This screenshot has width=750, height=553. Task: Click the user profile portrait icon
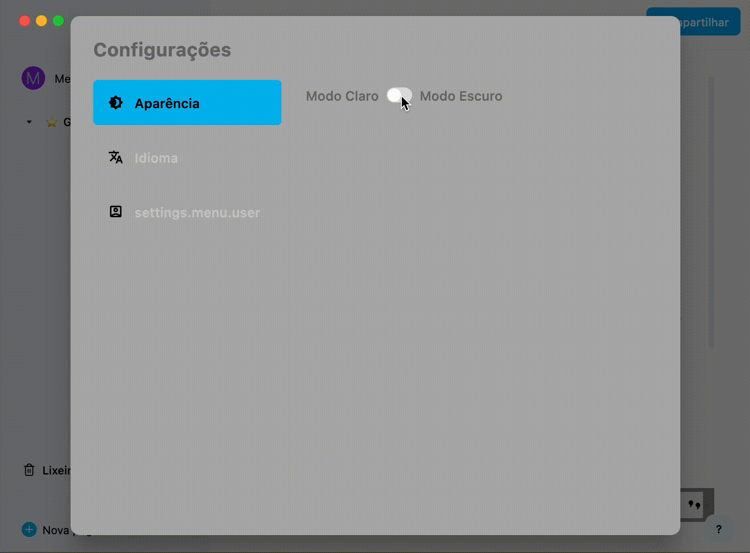tap(116, 212)
